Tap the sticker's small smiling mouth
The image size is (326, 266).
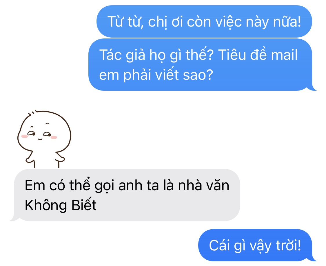coord(40,138)
